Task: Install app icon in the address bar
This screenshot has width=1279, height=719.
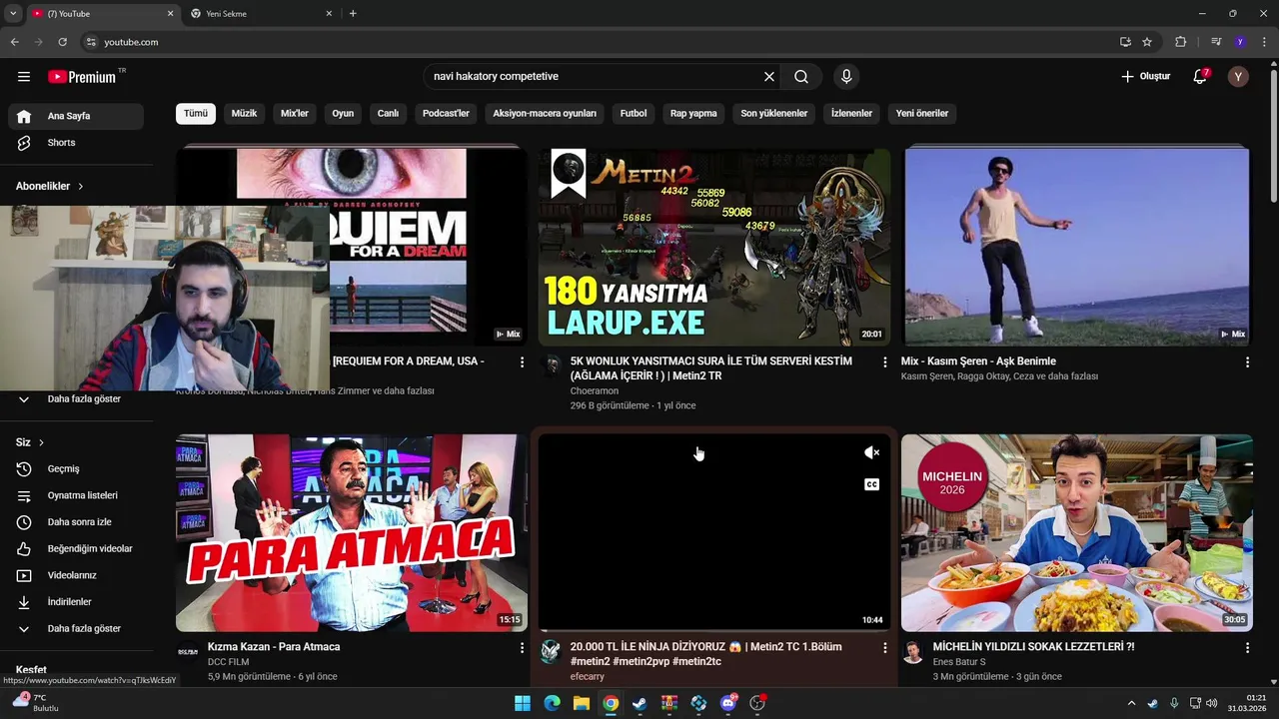Action: point(1125,42)
